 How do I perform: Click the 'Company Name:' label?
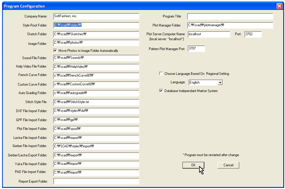click(x=36, y=16)
